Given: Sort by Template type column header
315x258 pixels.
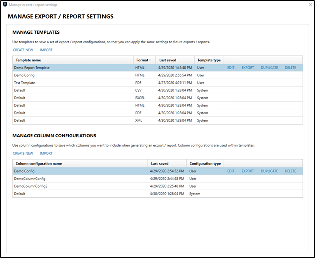Looking at the screenshot, I should [209, 60].
